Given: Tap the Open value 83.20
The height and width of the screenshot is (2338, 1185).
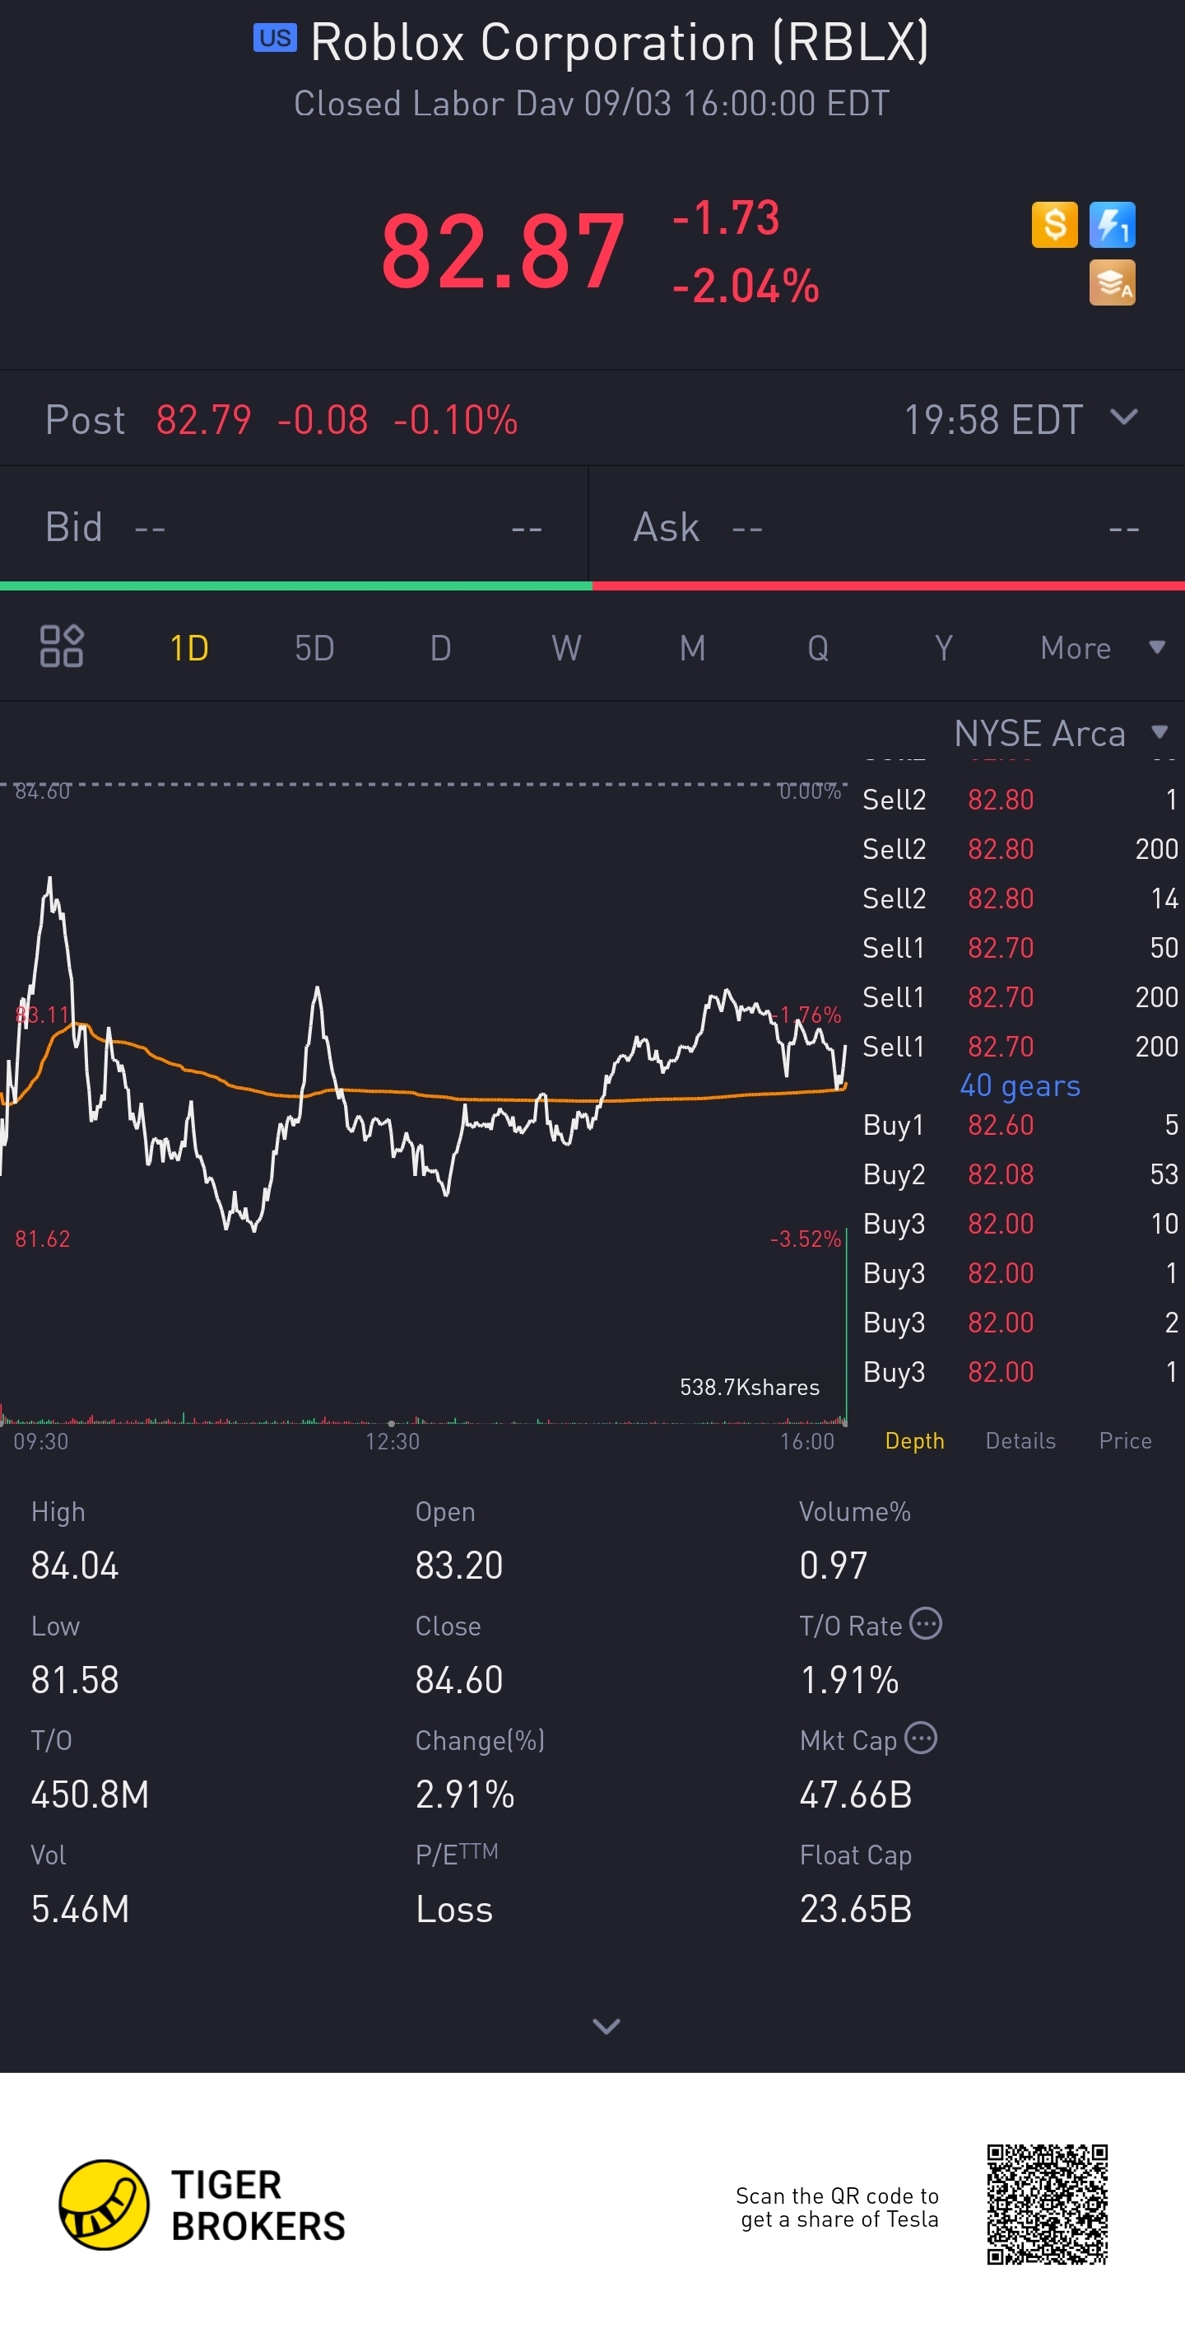Looking at the screenshot, I should (458, 1566).
